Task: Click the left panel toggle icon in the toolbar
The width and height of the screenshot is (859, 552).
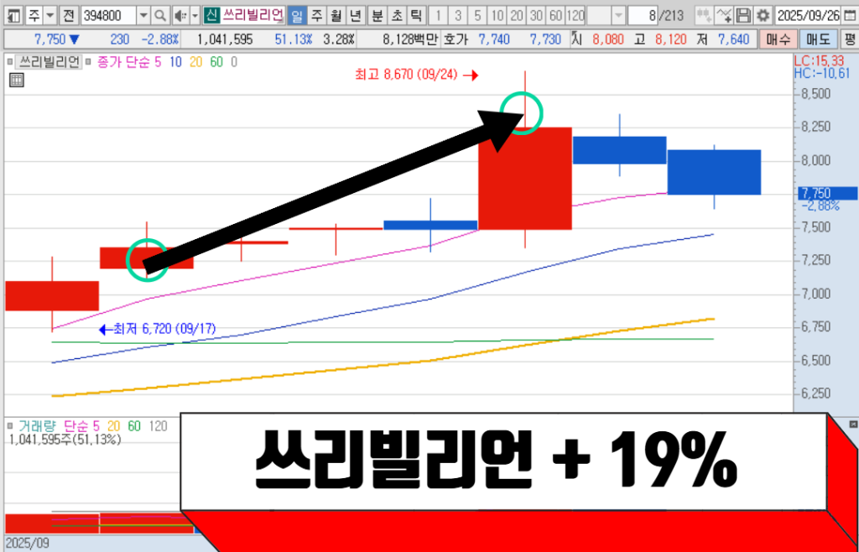Action: [x=13, y=16]
